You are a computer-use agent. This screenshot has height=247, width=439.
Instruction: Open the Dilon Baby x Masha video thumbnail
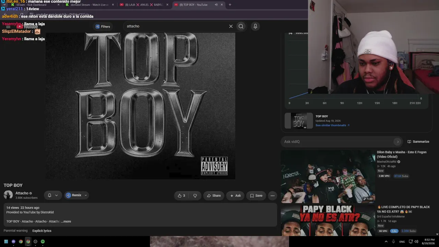[x=328, y=177]
